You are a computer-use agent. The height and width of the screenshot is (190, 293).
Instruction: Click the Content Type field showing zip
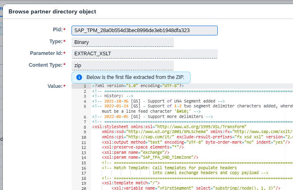[123, 66]
